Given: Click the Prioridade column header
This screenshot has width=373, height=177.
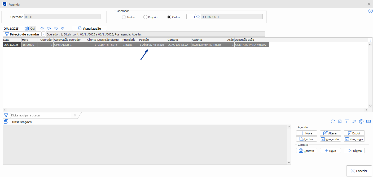Looking at the screenshot, I should pos(130,40).
